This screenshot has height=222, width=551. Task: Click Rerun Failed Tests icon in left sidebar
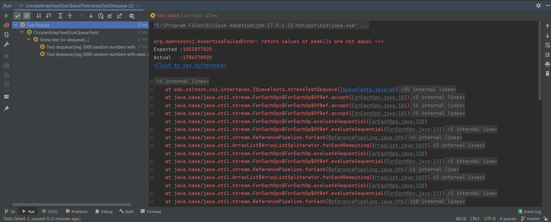point(6,25)
